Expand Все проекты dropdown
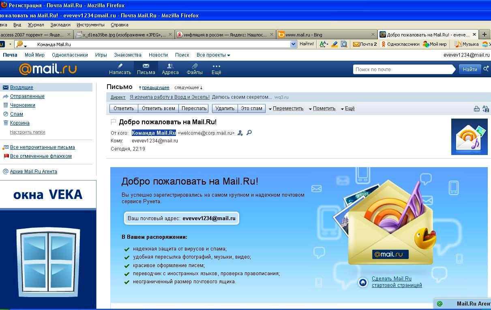Image resolution: width=491 pixels, height=310 pixels. pos(213,55)
